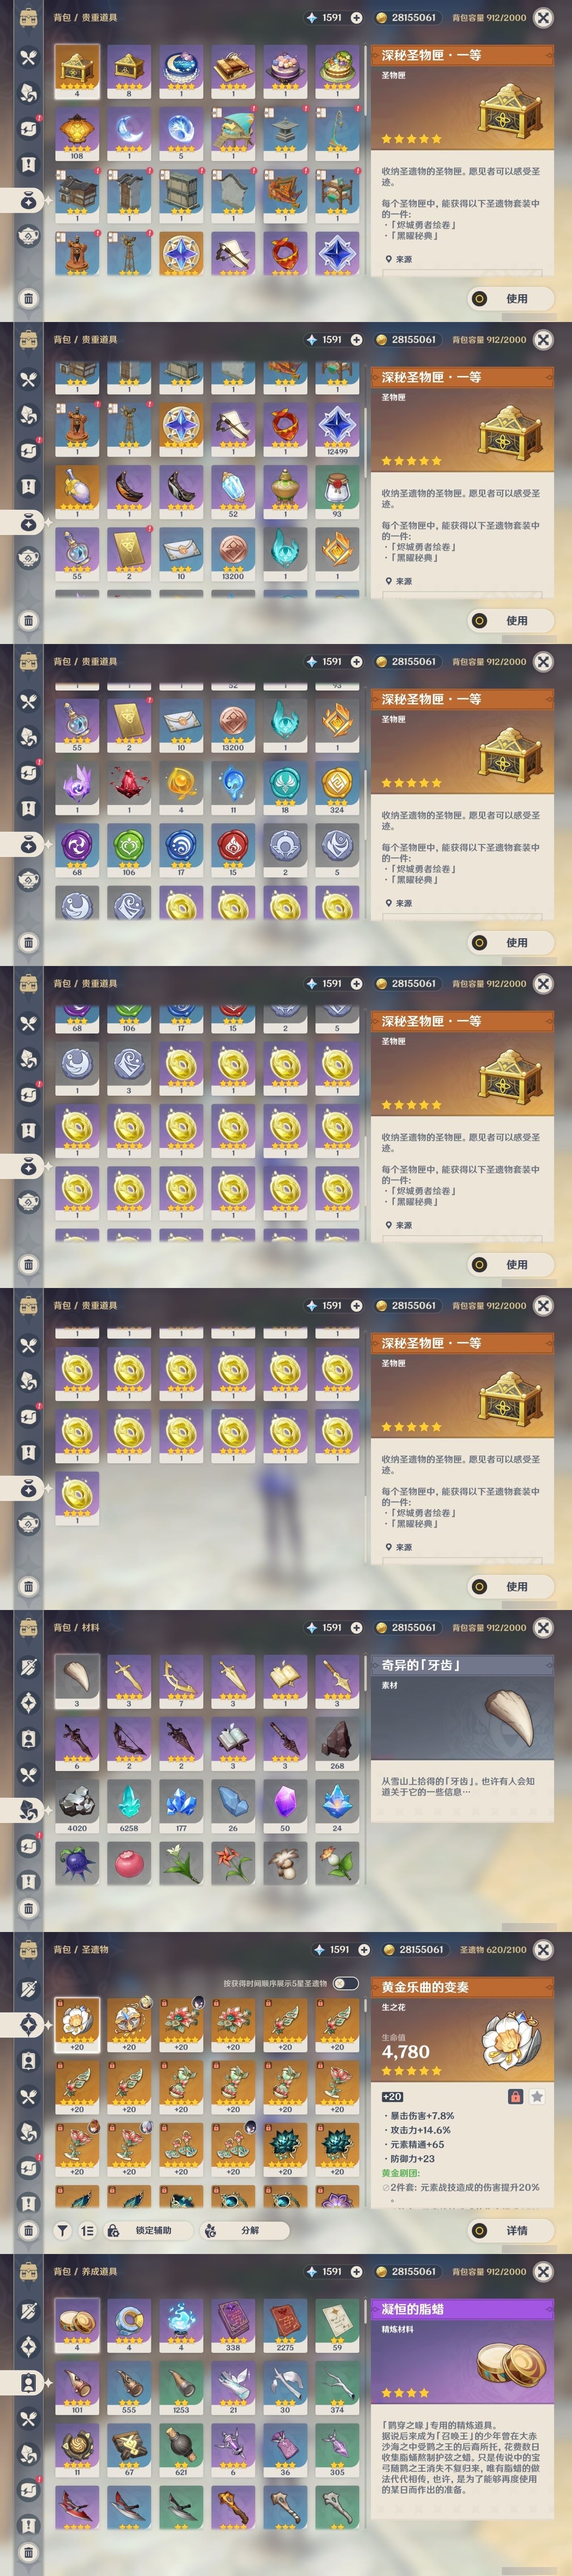
Task: Toggle 按获得时间顺序展示5星圣遗物 switch
Action: coord(345,1983)
